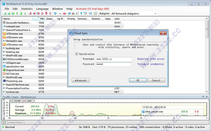Click the calendar rules toolbar icon
This screenshot has width=211, height=131.
[85, 14]
